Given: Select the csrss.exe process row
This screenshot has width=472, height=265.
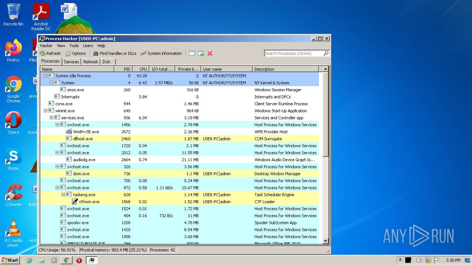Looking at the screenshot, I should click(x=179, y=104).
